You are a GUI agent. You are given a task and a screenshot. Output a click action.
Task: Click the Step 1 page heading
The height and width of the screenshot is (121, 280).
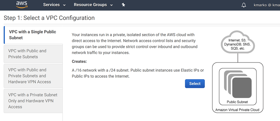[x=49, y=18]
